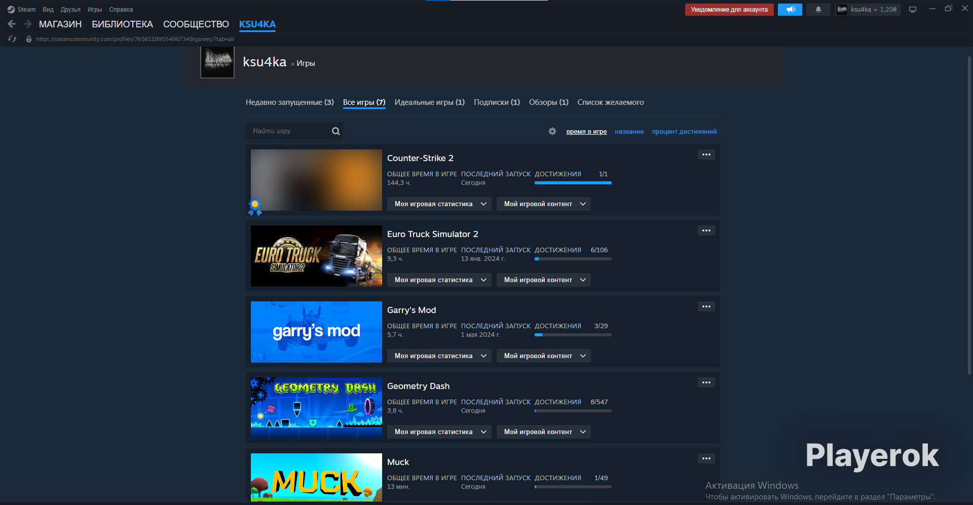Click the Garry's Mod cover image
Screen dimensions: 973x505
coord(316,332)
